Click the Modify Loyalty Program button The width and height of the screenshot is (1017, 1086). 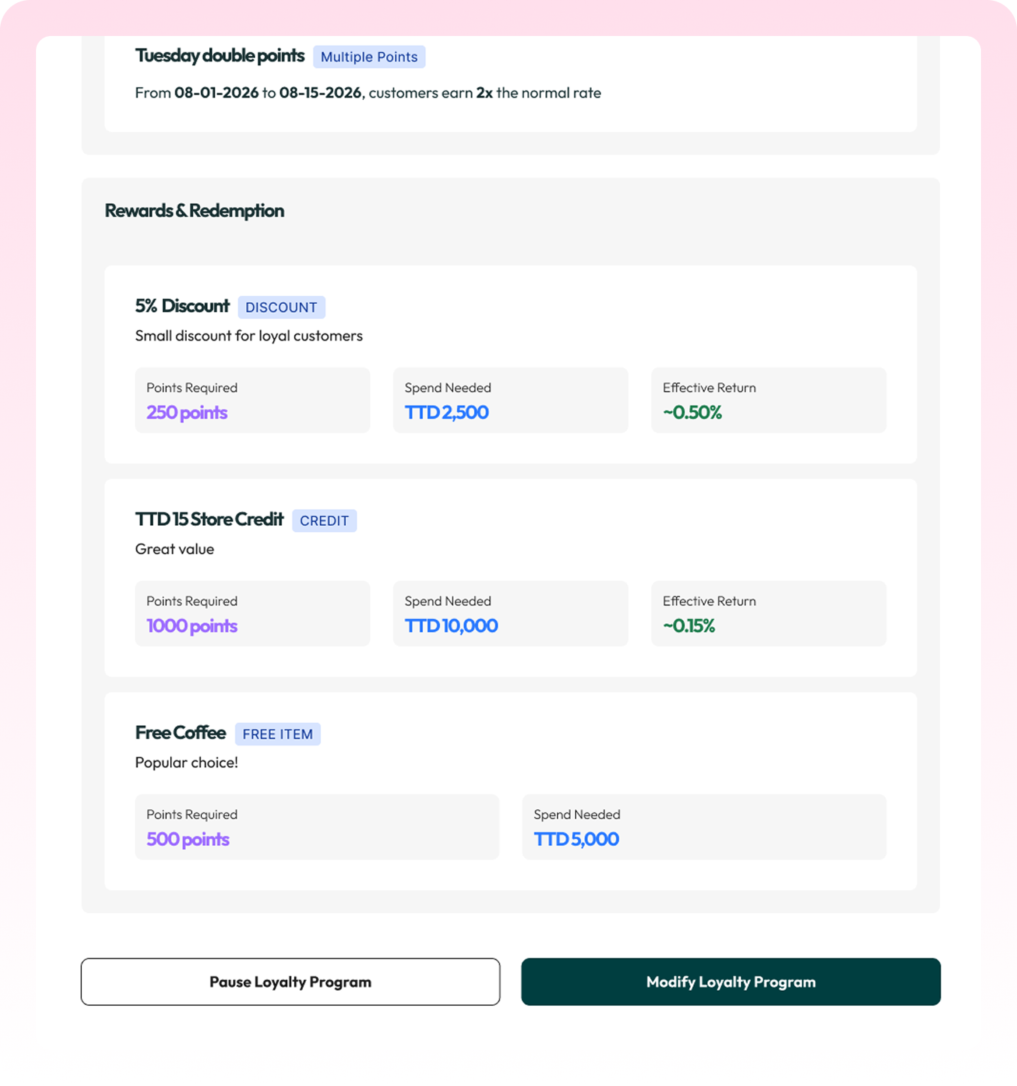730,981
